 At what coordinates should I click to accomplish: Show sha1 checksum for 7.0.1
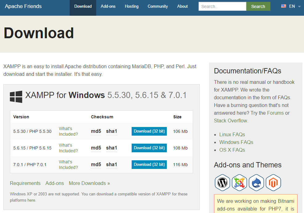tap(112, 165)
